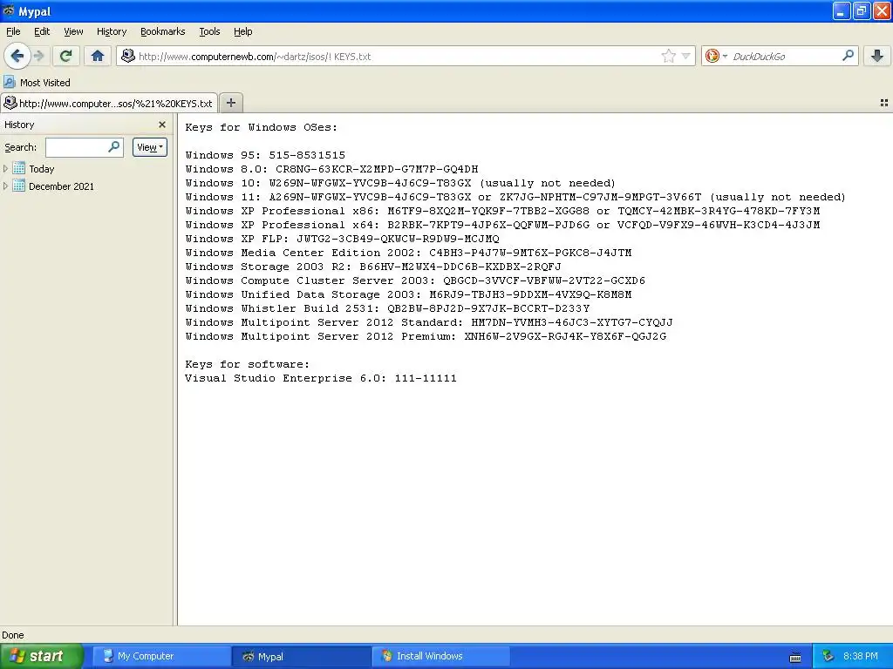Open the View menu

click(73, 31)
